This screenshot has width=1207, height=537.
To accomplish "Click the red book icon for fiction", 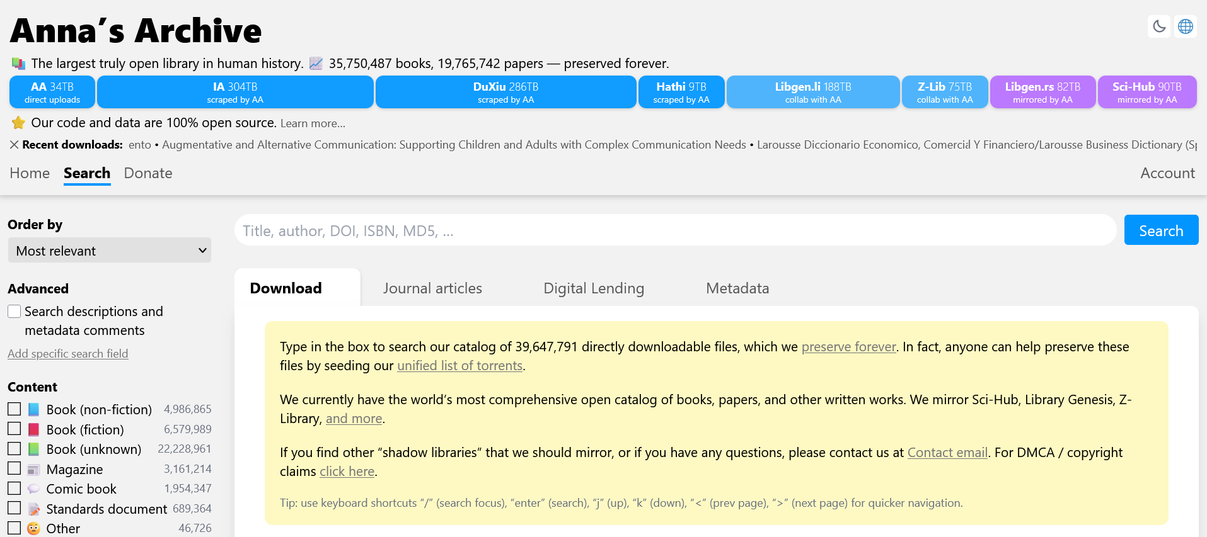I will click(34, 430).
